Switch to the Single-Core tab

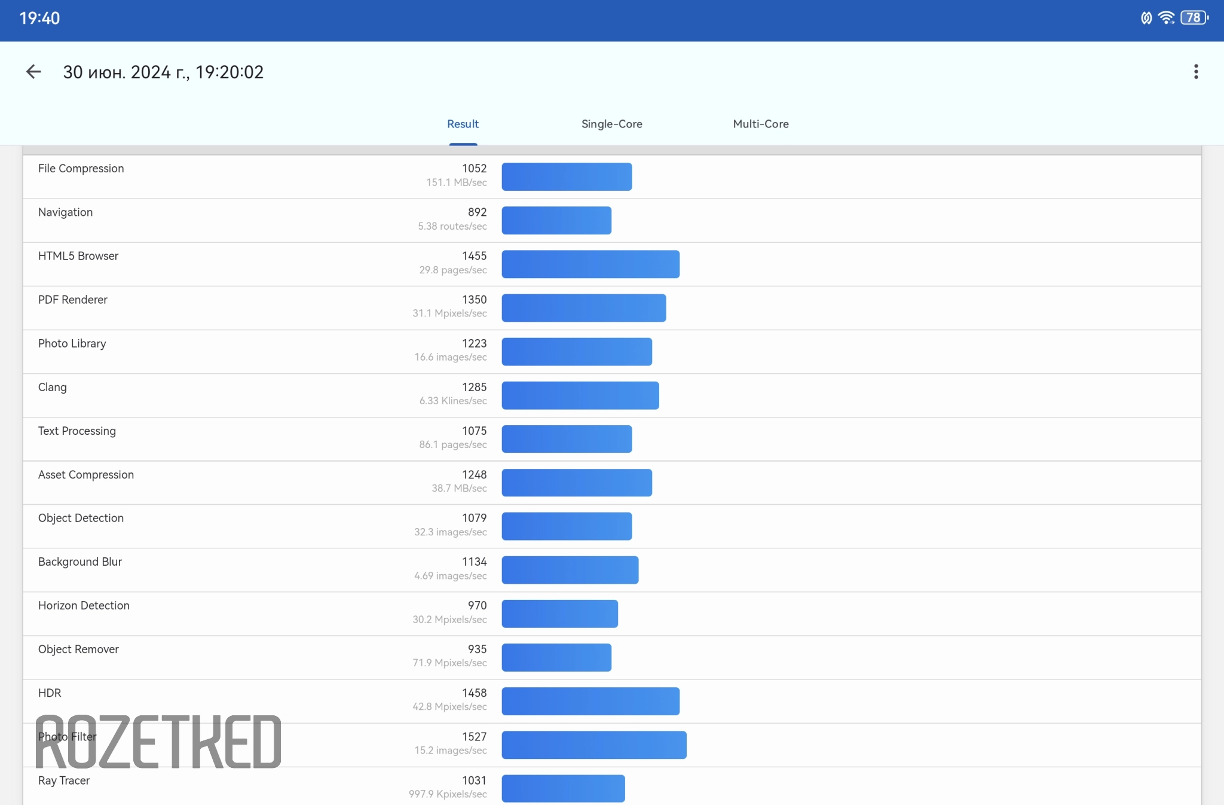point(611,124)
